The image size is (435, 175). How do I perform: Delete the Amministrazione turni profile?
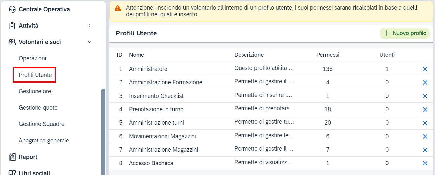click(425, 123)
